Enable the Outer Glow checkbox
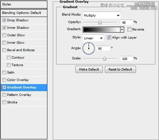 click(x=4, y=35)
